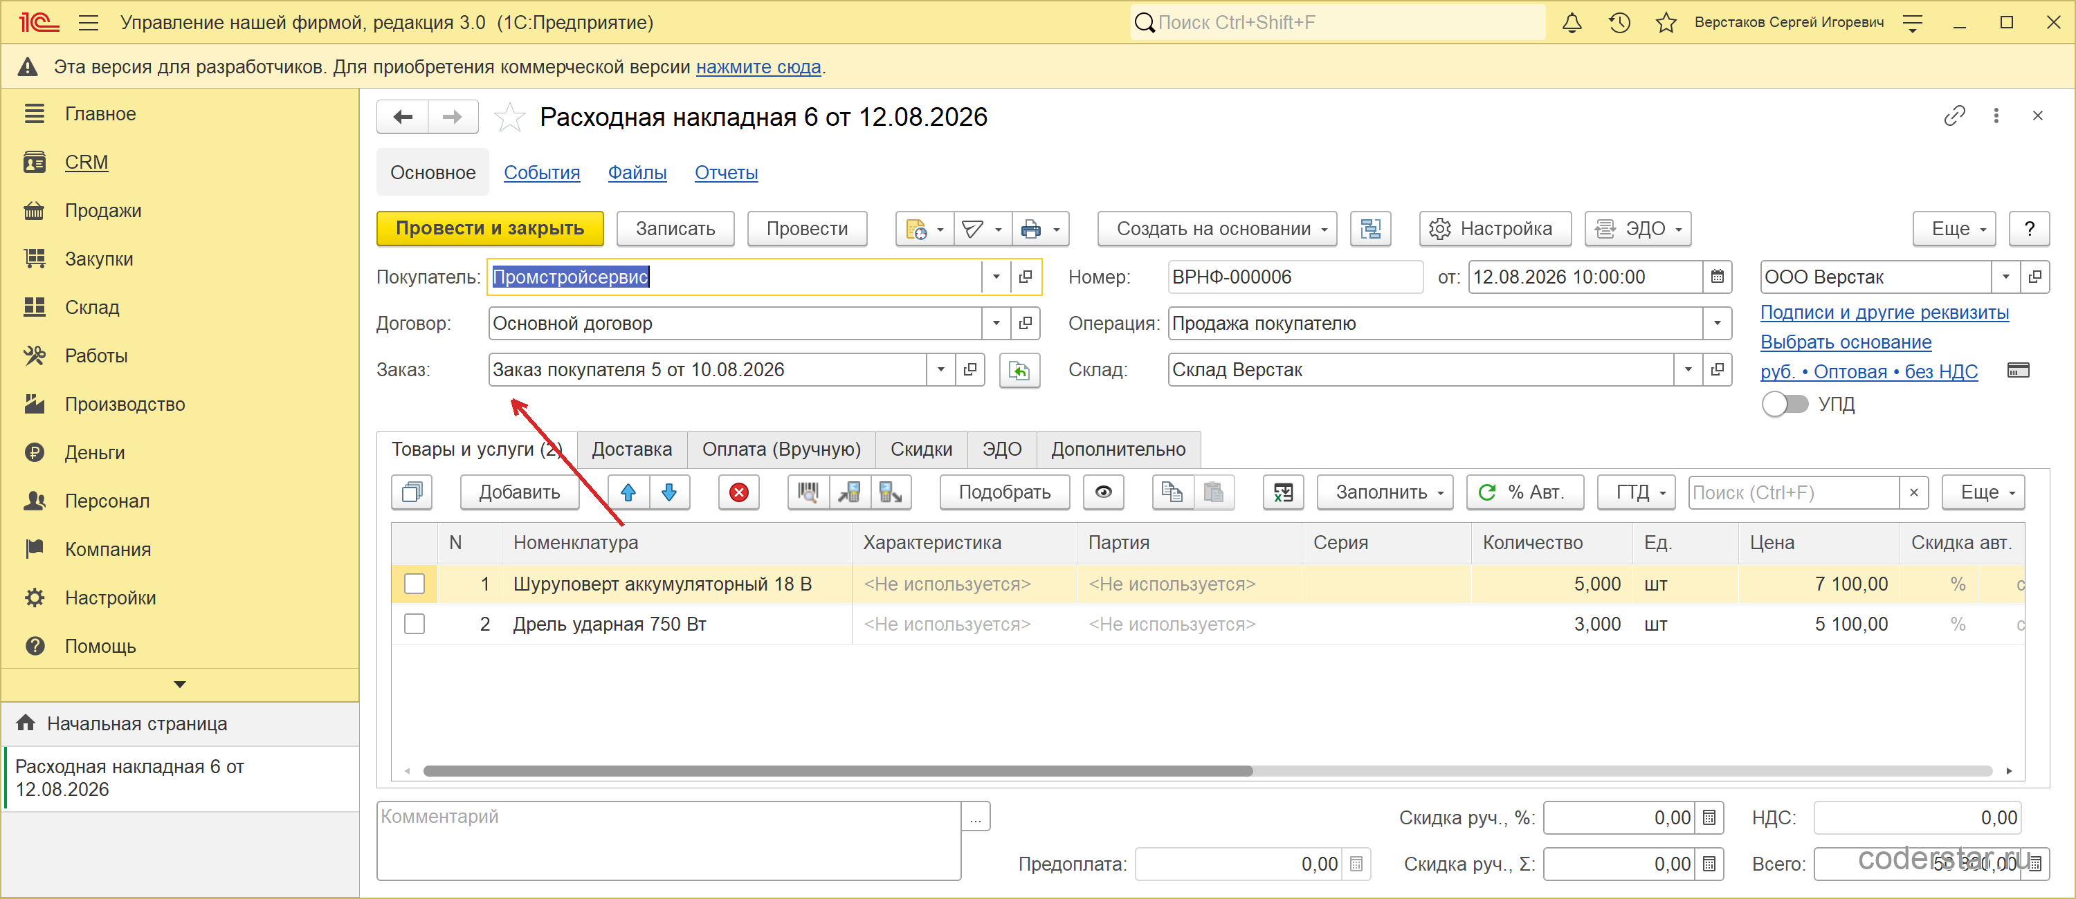Image resolution: width=2076 pixels, height=899 pixels.
Task: Expand the Склад dropdown list
Action: pos(1688,370)
